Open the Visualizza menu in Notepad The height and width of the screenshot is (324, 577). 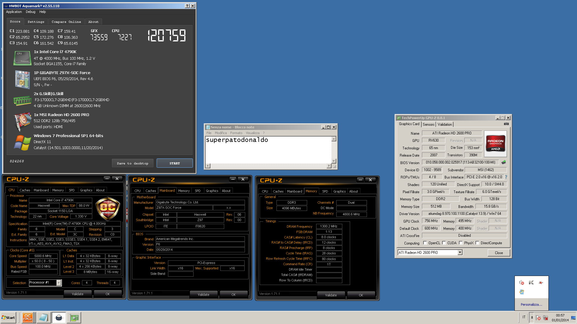pyautogui.click(x=252, y=133)
